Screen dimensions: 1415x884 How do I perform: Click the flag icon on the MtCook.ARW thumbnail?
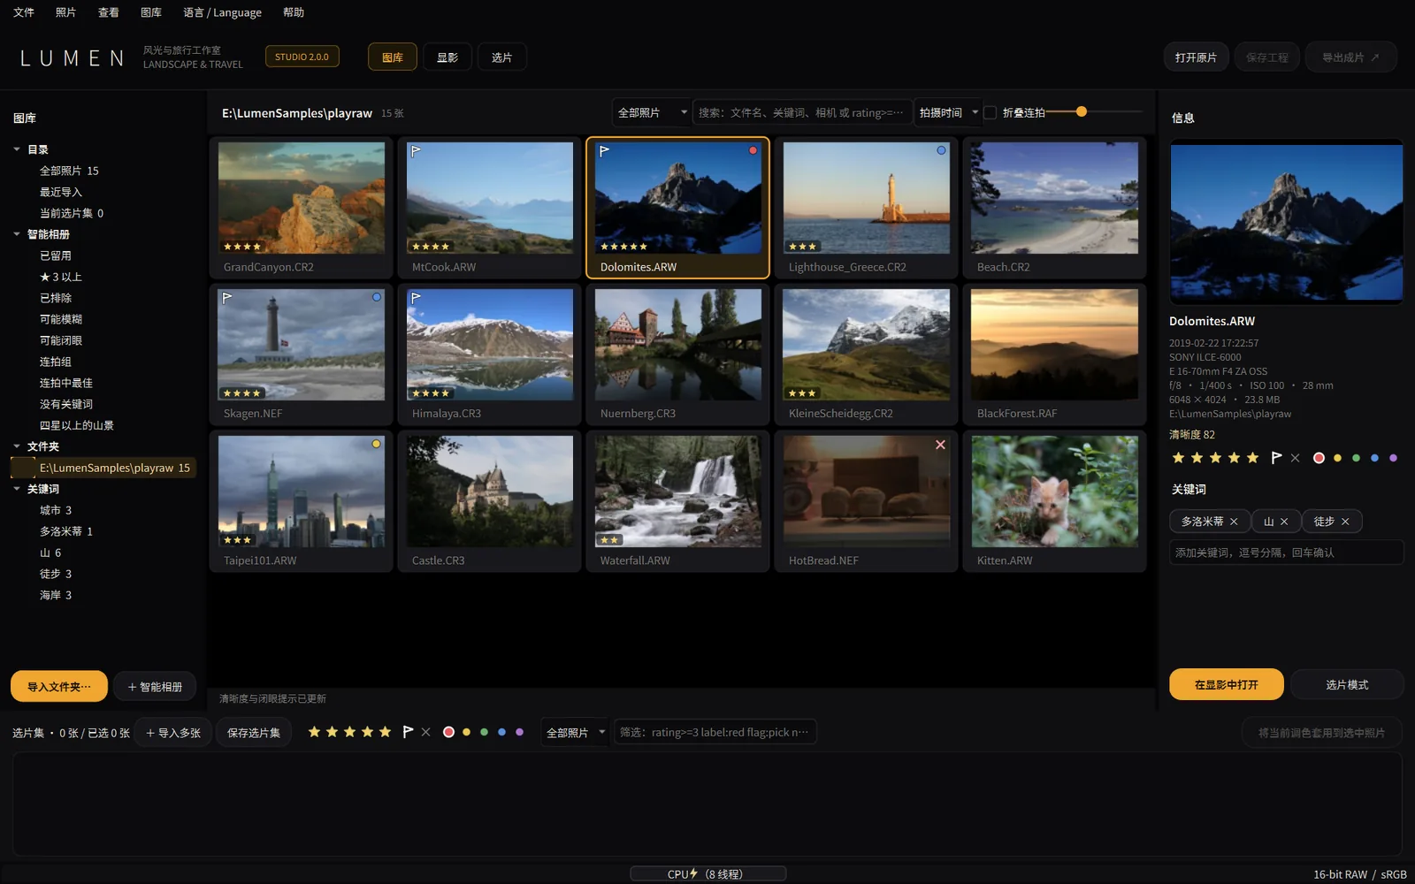point(416,152)
